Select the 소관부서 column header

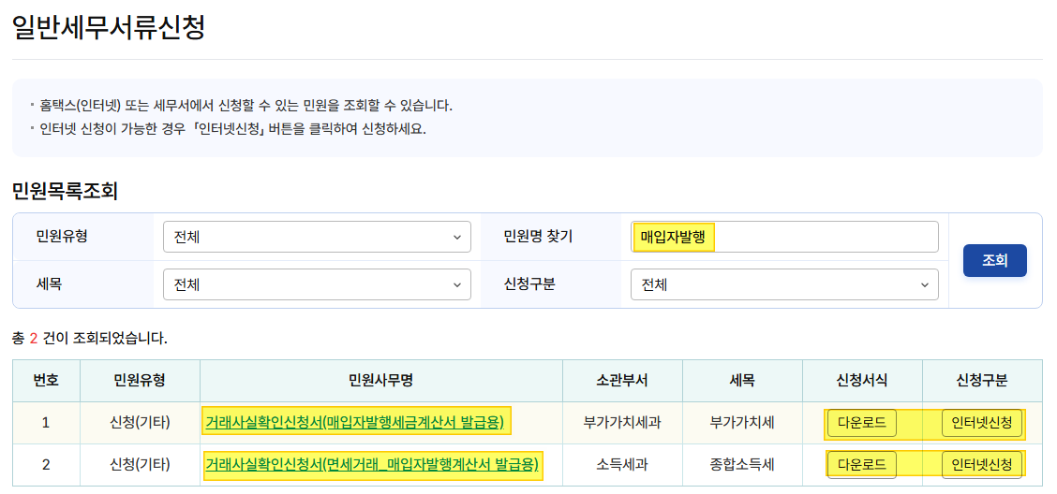[x=622, y=380]
